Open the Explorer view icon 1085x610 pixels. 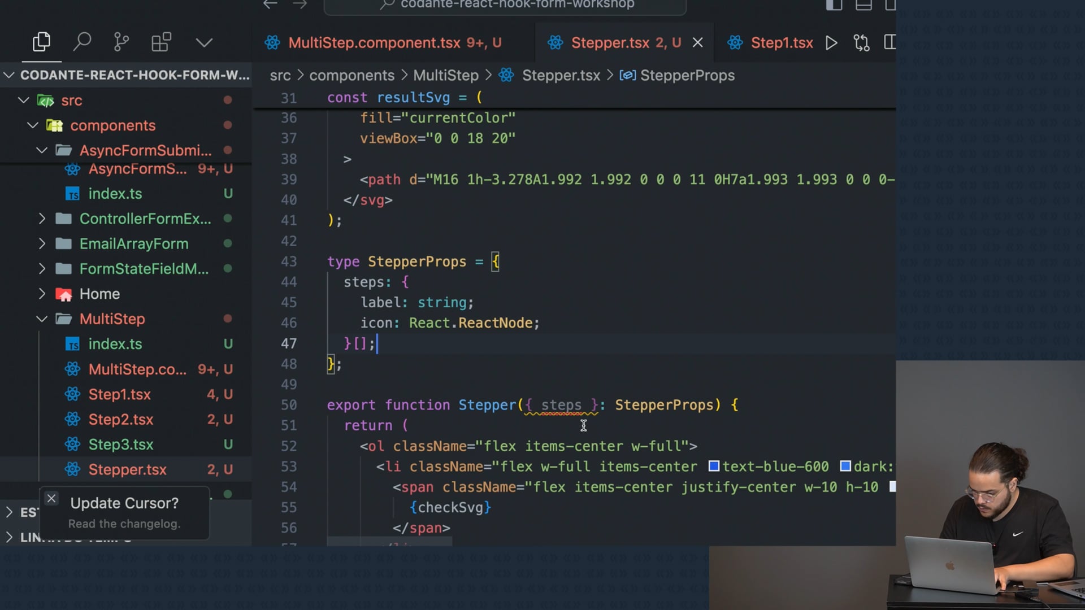(41, 42)
